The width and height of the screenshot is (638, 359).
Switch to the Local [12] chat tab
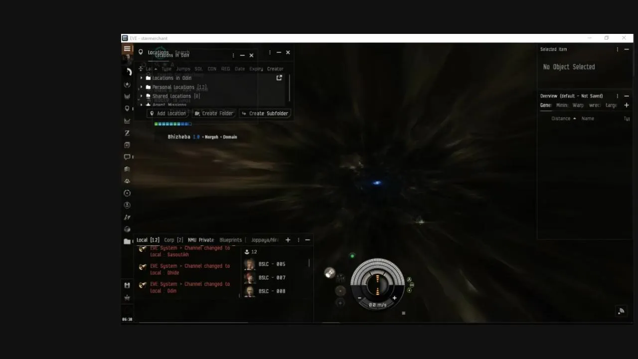148,240
